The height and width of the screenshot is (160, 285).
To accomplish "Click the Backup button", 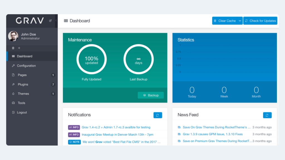I will point(151,95).
